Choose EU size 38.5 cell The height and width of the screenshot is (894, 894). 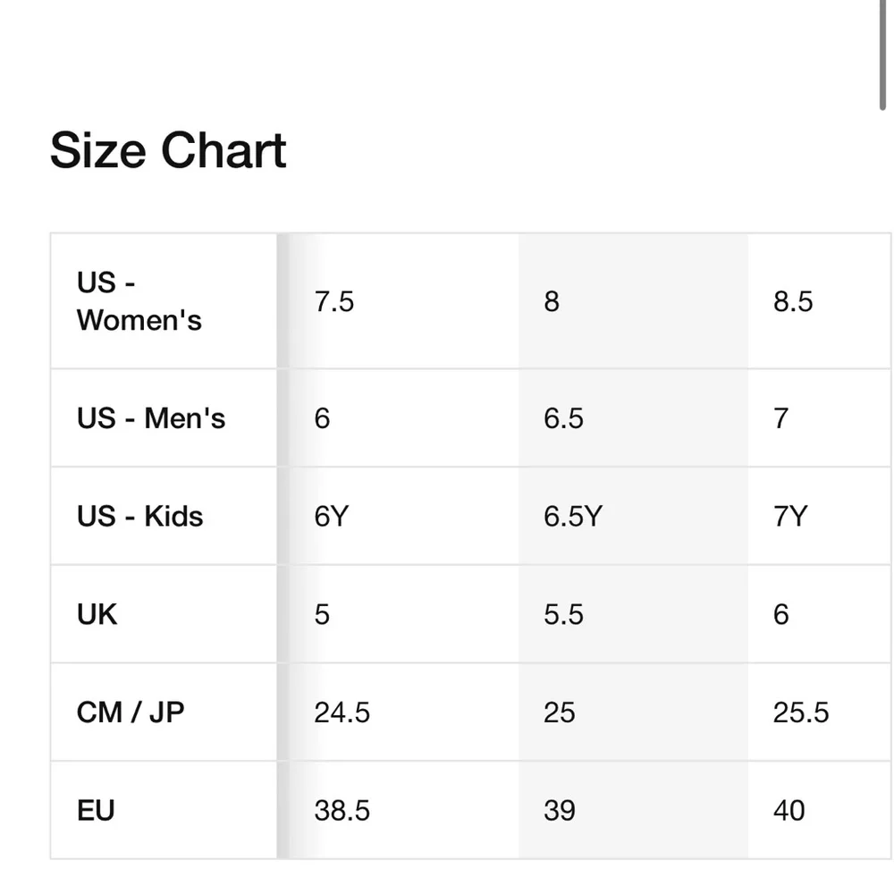point(342,811)
